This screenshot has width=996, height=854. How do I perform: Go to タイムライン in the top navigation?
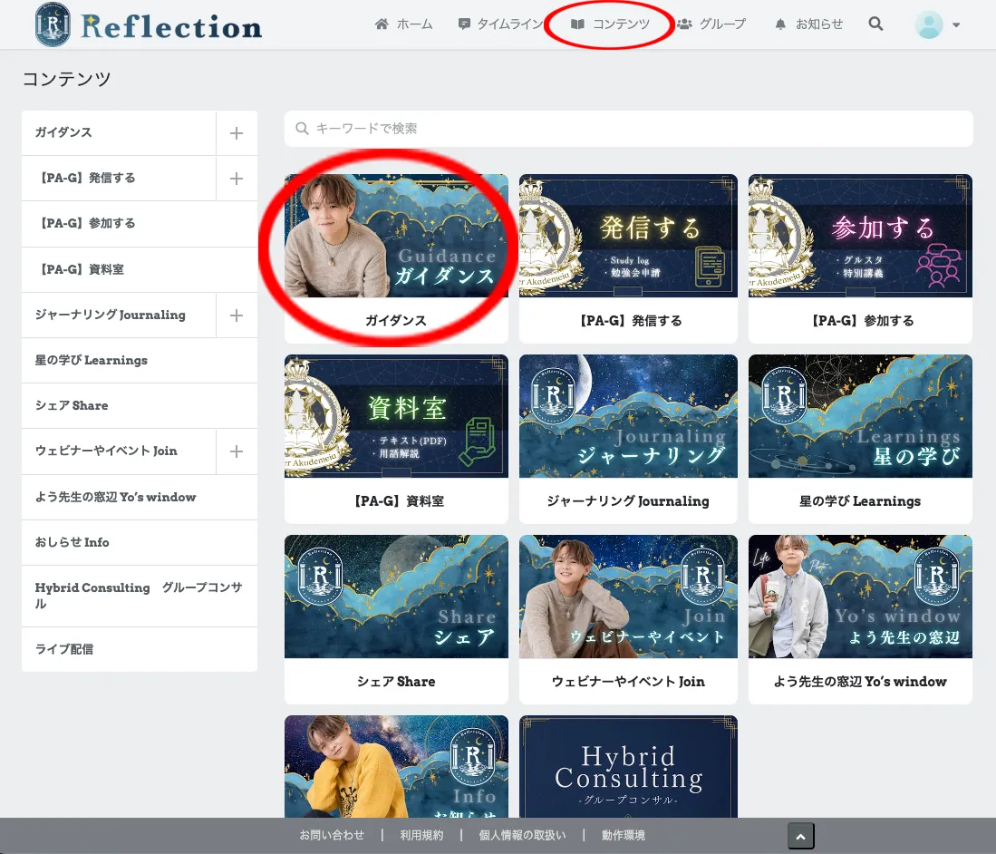[501, 24]
